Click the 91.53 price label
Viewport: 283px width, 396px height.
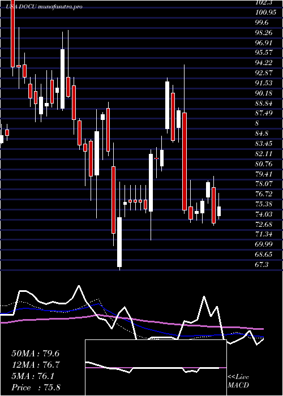pyautogui.click(x=264, y=83)
